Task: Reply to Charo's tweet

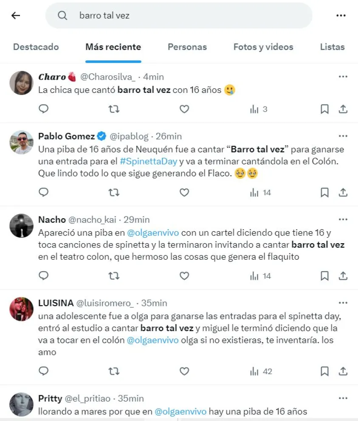Action: [44, 109]
